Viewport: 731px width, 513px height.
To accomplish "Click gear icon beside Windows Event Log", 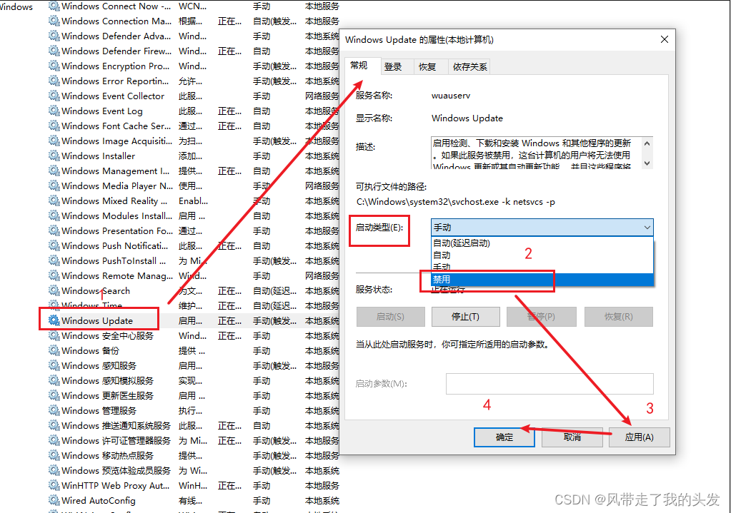I will 54,111.
